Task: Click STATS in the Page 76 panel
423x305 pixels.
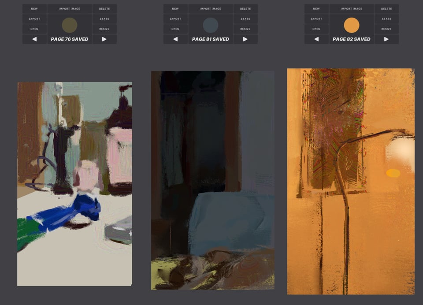Action: [104, 19]
